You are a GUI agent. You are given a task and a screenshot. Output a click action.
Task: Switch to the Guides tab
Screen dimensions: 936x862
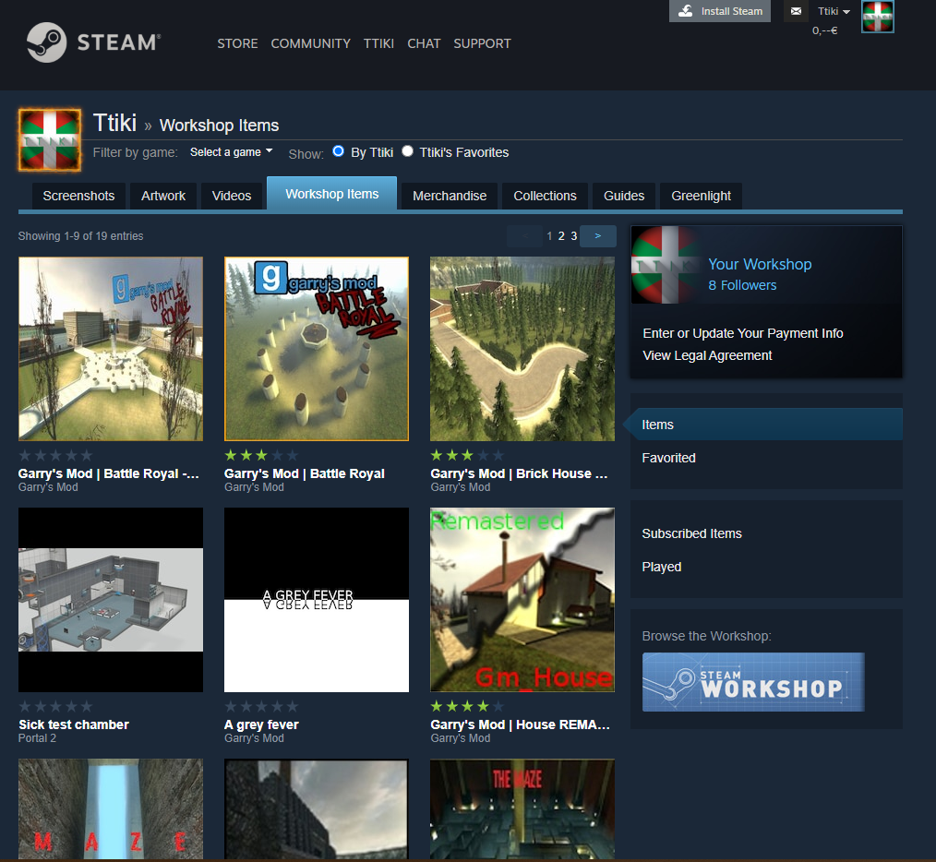point(624,196)
